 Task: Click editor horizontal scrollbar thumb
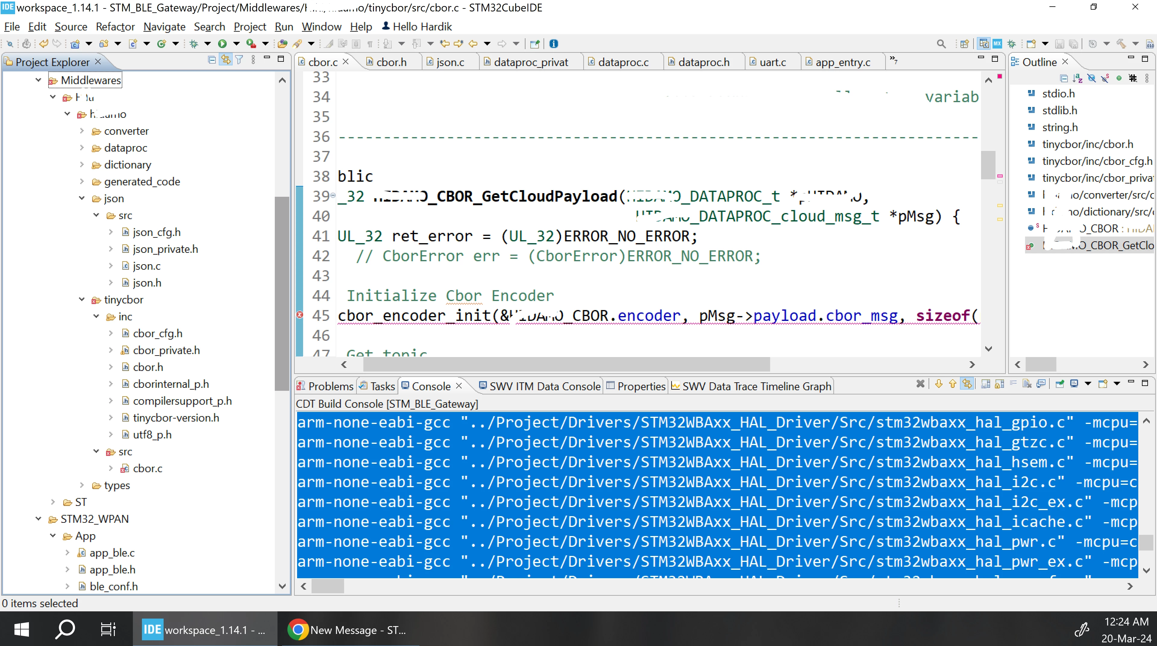pyautogui.click(x=566, y=364)
